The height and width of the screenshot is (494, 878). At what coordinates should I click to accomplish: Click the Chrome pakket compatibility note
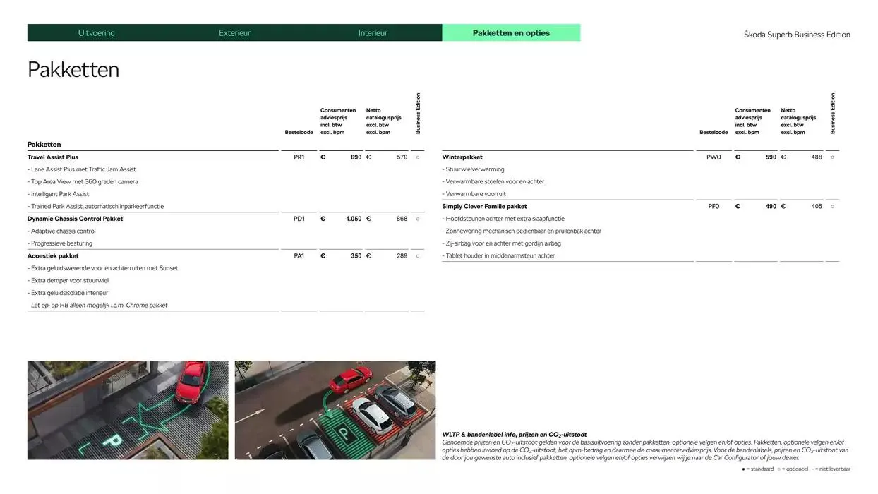[x=99, y=305]
